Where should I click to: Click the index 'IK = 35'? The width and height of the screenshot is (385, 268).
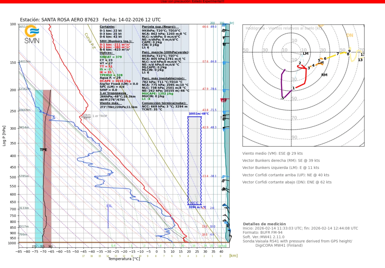coord(106,72)
